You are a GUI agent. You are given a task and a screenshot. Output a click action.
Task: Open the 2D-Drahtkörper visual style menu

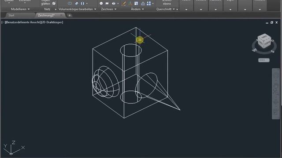point(52,22)
